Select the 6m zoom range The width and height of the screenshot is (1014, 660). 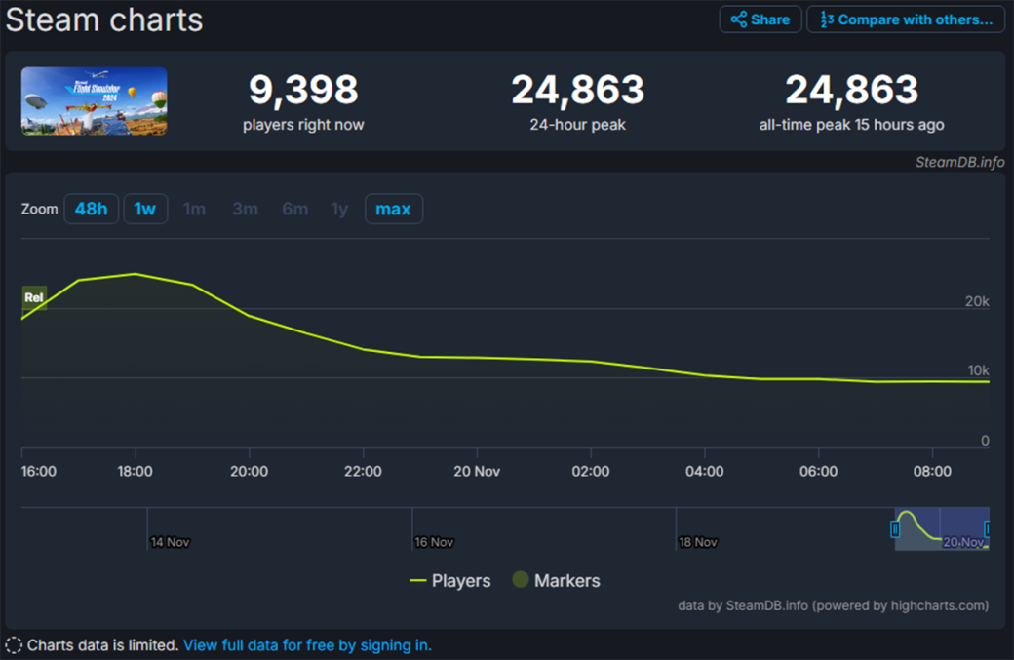294,209
